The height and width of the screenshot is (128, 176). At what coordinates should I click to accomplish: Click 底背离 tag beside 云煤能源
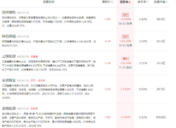(34, 56)
